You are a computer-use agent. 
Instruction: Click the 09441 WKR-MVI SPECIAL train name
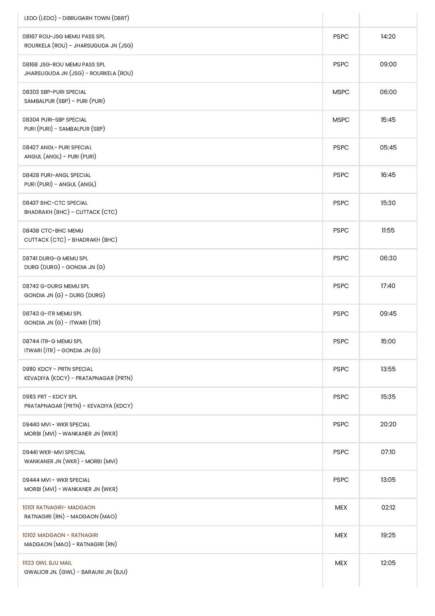pyautogui.click(x=54, y=452)
